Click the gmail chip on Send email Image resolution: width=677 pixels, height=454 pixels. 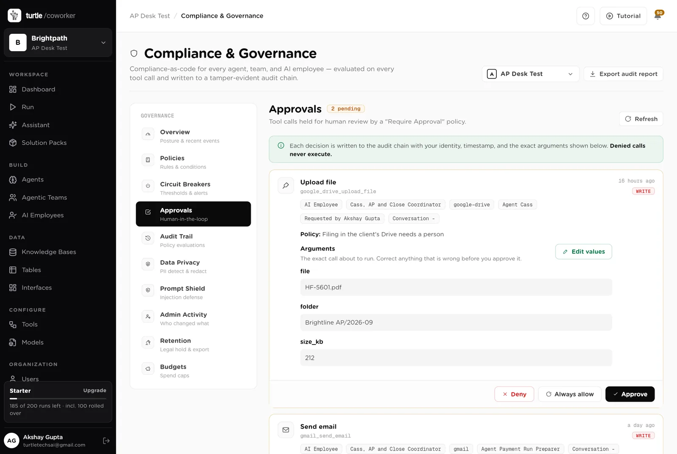pyautogui.click(x=461, y=449)
